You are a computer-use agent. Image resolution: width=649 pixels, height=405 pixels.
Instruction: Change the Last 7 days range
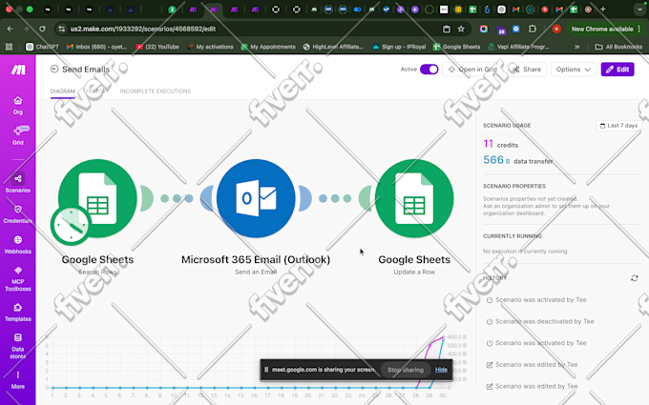point(618,125)
